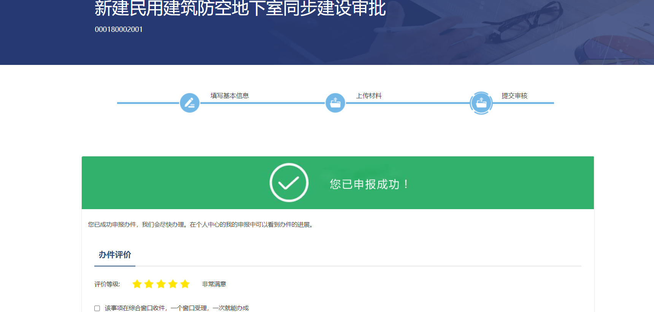This screenshot has width=654, height=312.
Task: Rate one star in 评价等级
Action: [137, 284]
